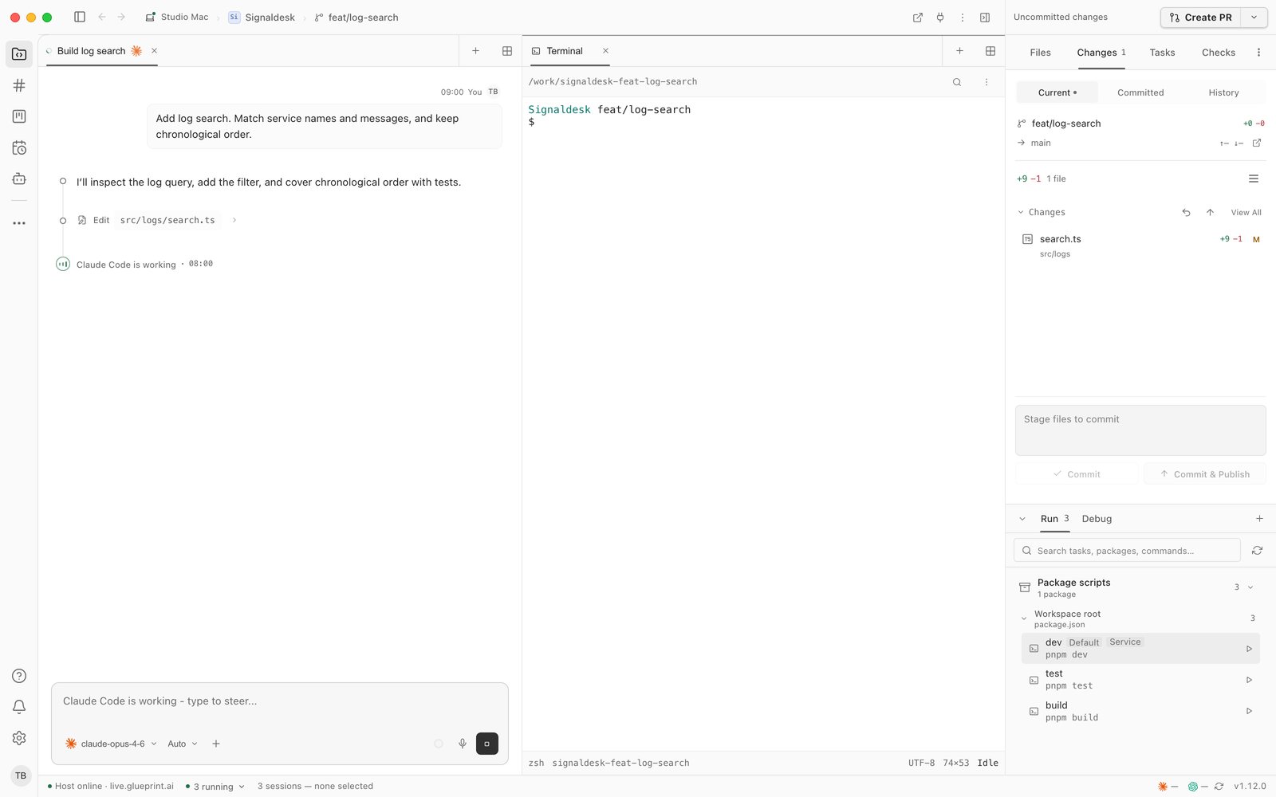1276x797 pixels.
Task: Switch to the Files tab
Action: [x=1040, y=53]
